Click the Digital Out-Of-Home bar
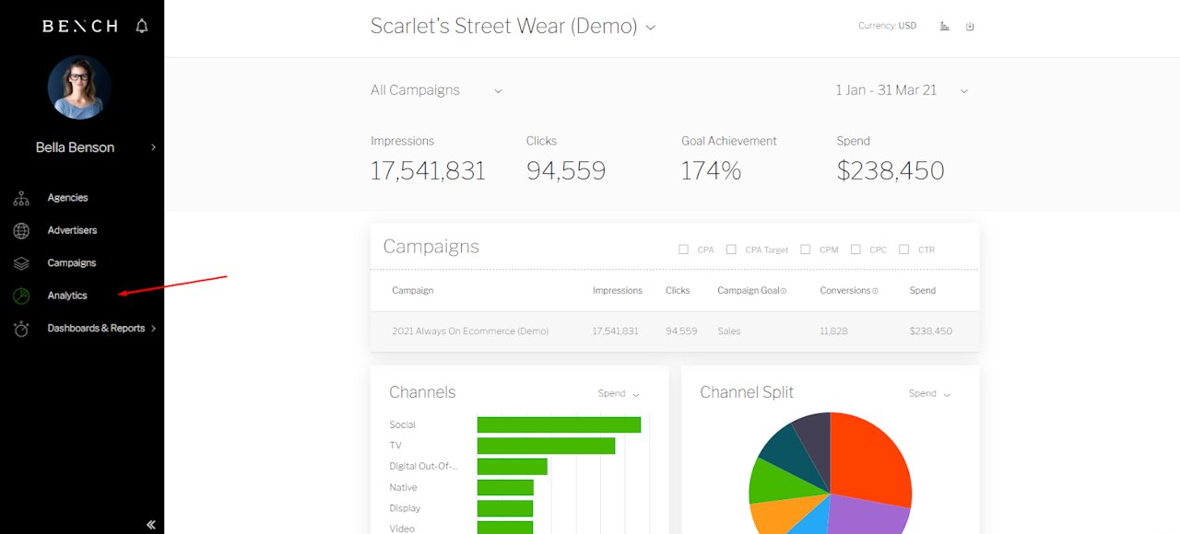Image resolution: width=1180 pixels, height=534 pixels. pyautogui.click(x=513, y=467)
